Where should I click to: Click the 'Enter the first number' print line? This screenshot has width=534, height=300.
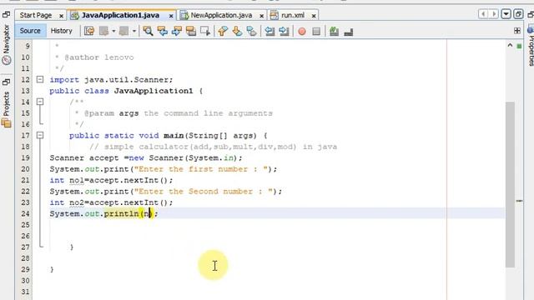click(x=164, y=169)
